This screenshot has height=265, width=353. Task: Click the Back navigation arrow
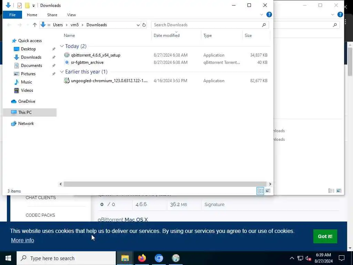[x=9, y=25]
